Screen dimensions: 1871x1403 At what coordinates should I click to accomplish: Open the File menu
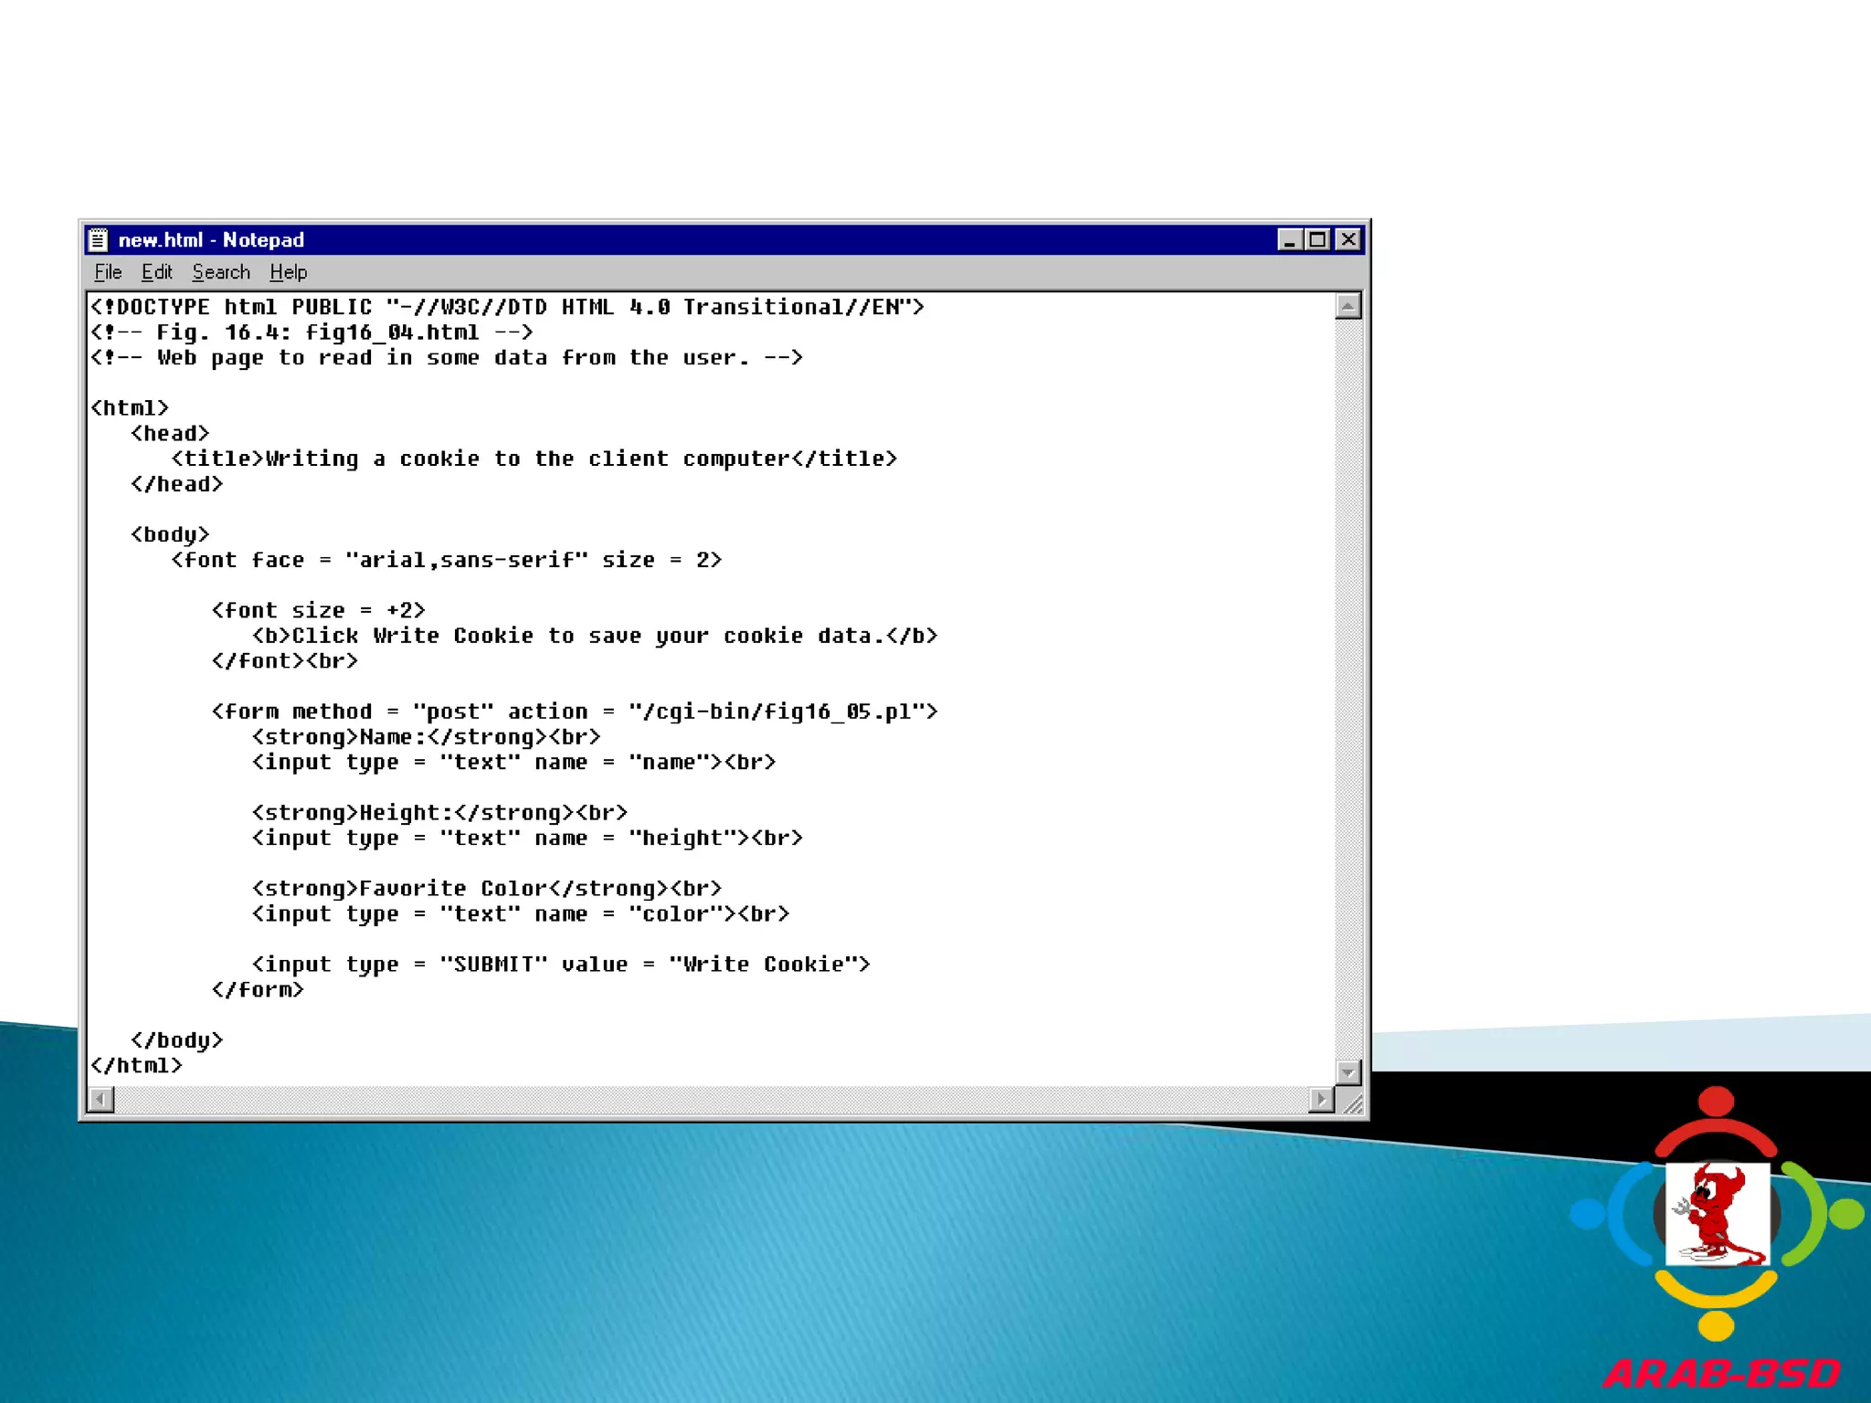pos(108,272)
